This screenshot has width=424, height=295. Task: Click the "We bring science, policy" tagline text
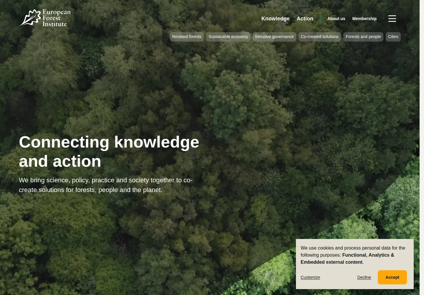(106, 185)
